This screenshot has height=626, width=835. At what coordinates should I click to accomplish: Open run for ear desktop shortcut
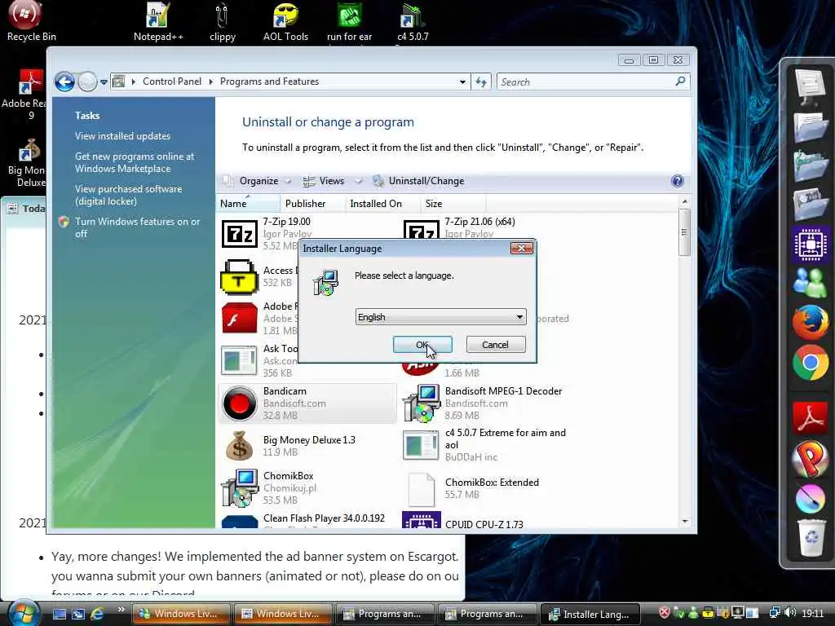coord(349,21)
